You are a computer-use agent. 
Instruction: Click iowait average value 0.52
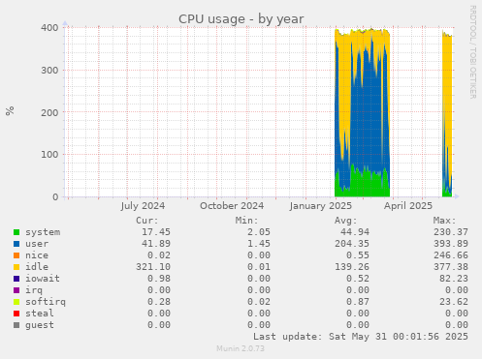tap(358, 279)
